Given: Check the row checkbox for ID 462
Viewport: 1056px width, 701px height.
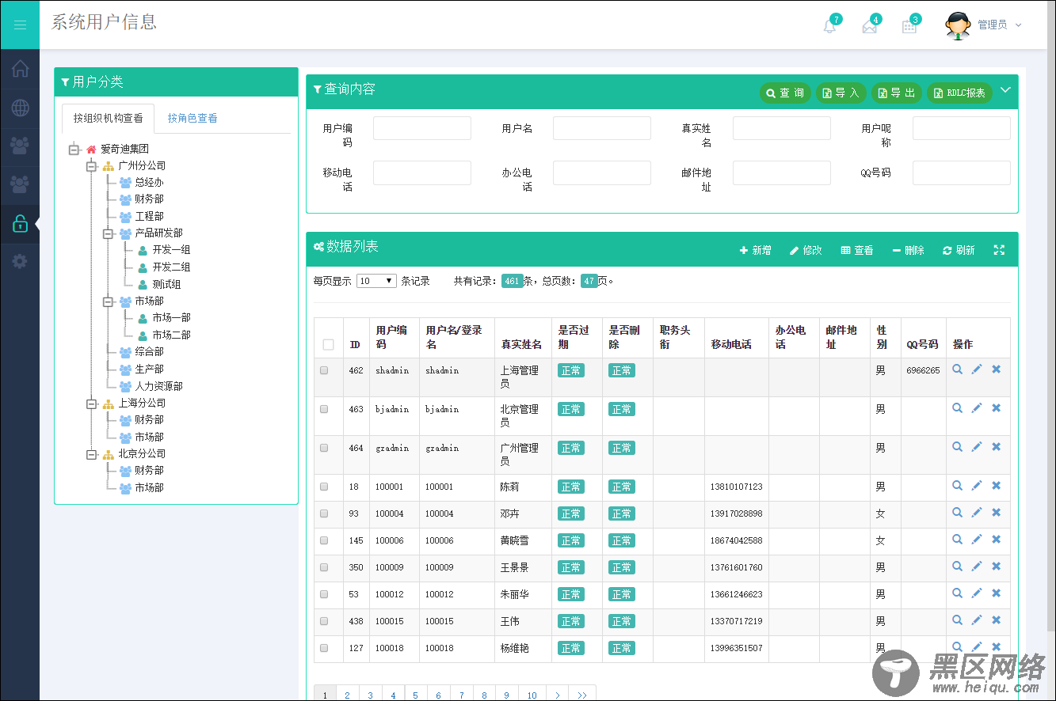Looking at the screenshot, I should coord(324,370).
